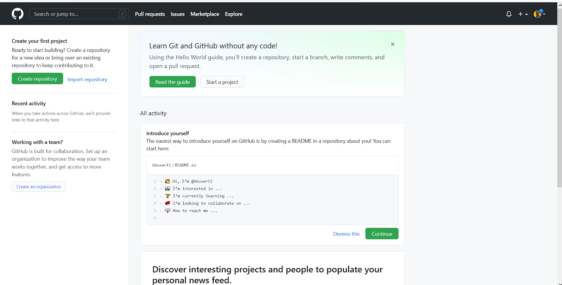
Task: Go to Issues in the top navigation
Action: (178, 14)
